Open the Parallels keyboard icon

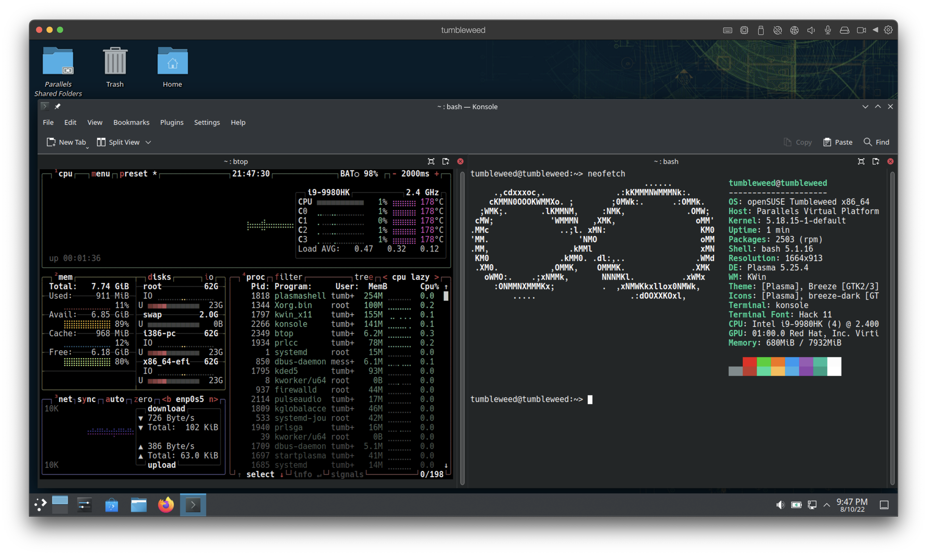tap(727, 30)
